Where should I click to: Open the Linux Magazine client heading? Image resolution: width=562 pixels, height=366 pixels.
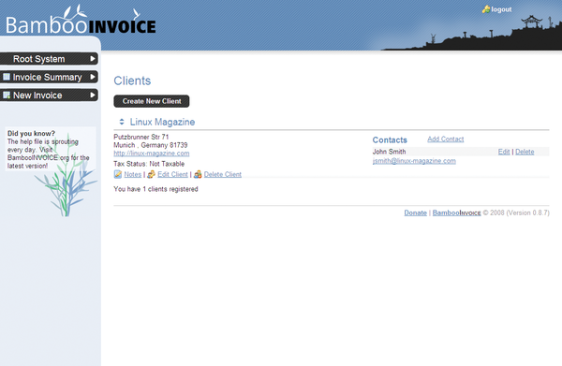[162, 122]
